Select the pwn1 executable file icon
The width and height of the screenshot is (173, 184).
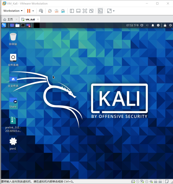[x=13, y=144]
